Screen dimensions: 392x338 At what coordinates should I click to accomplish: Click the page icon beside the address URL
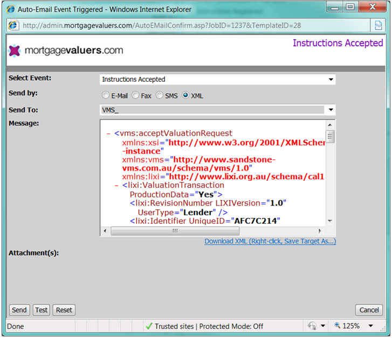[x=13, y=25]
